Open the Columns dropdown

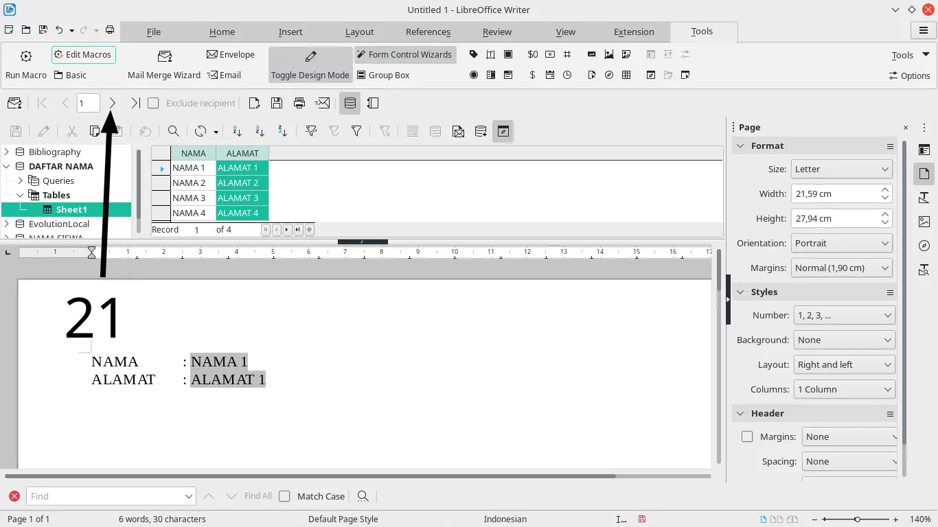point(844,389)
